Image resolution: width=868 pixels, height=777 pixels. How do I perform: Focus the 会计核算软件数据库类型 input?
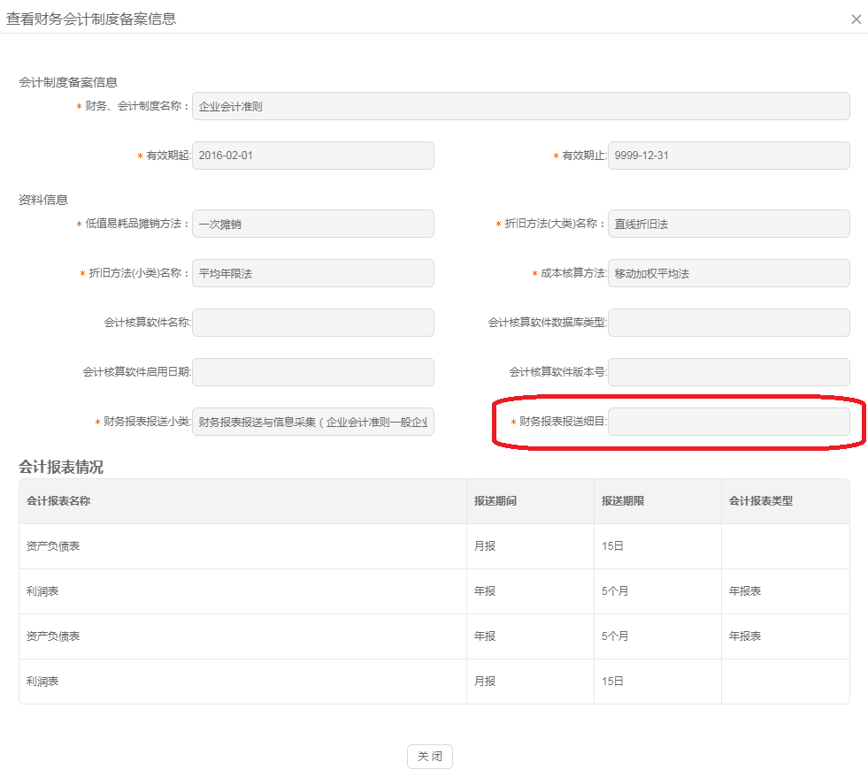728,323
